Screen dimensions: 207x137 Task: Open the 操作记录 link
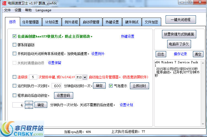click(180, 54)
